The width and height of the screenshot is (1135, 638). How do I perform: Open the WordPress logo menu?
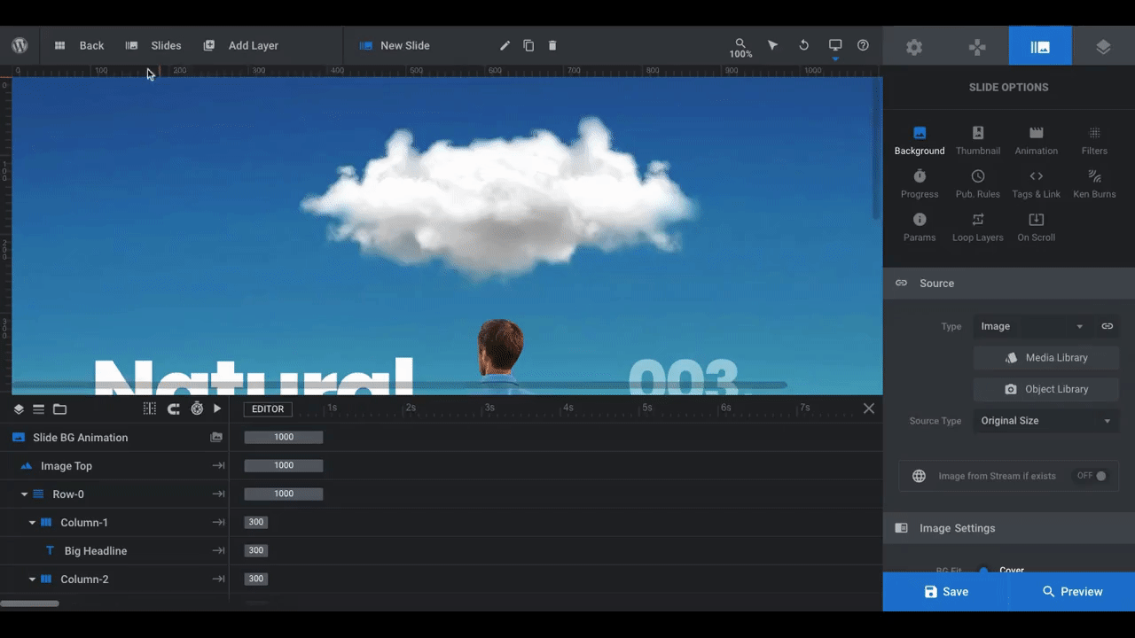(x=20, y=45)
